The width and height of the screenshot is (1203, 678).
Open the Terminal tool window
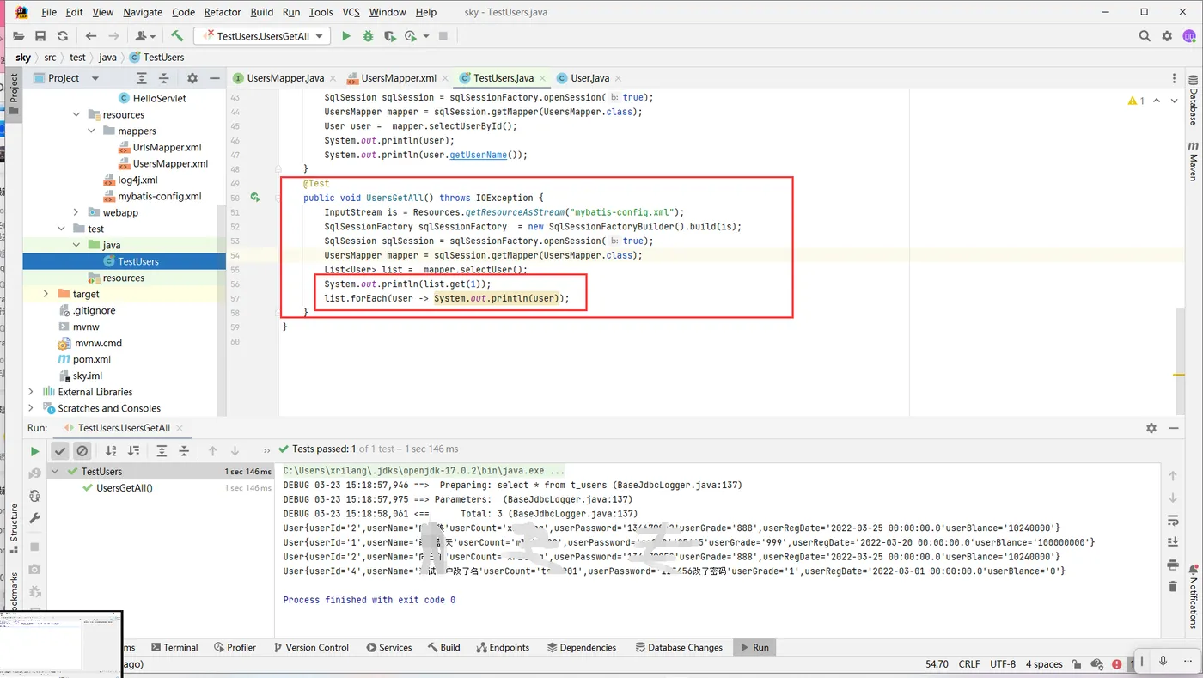click(174, 647)
